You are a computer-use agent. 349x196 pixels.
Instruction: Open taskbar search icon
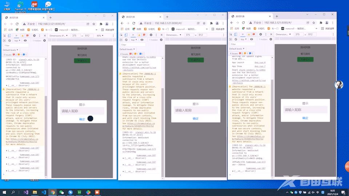coord(13,192)
